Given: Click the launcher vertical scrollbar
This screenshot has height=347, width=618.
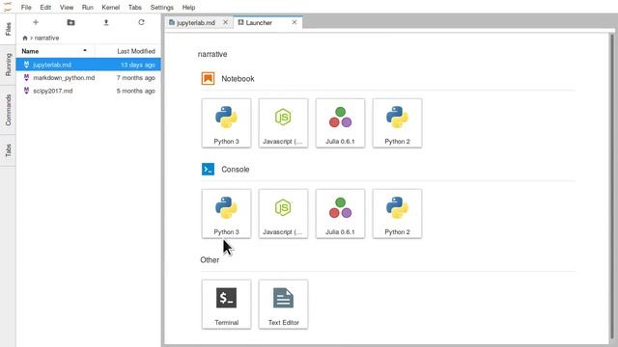Looking at the screenshot, I should pos(612,187).
